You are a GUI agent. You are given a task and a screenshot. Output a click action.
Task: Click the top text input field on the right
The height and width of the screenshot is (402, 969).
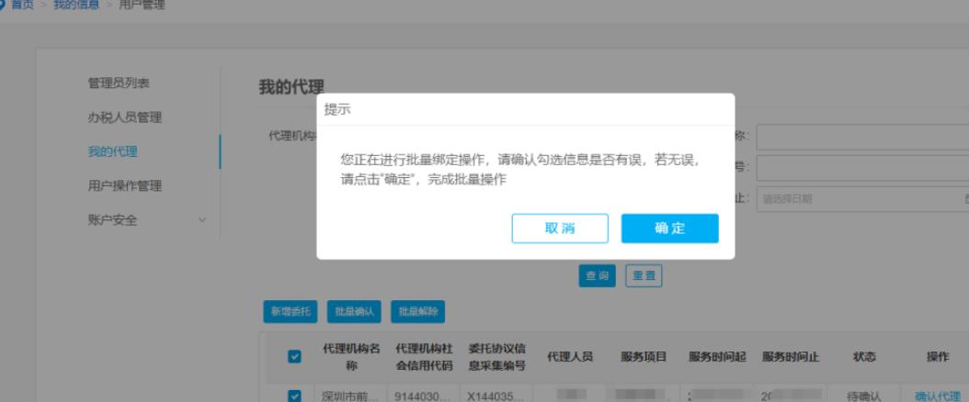click(x=861, y=137)
